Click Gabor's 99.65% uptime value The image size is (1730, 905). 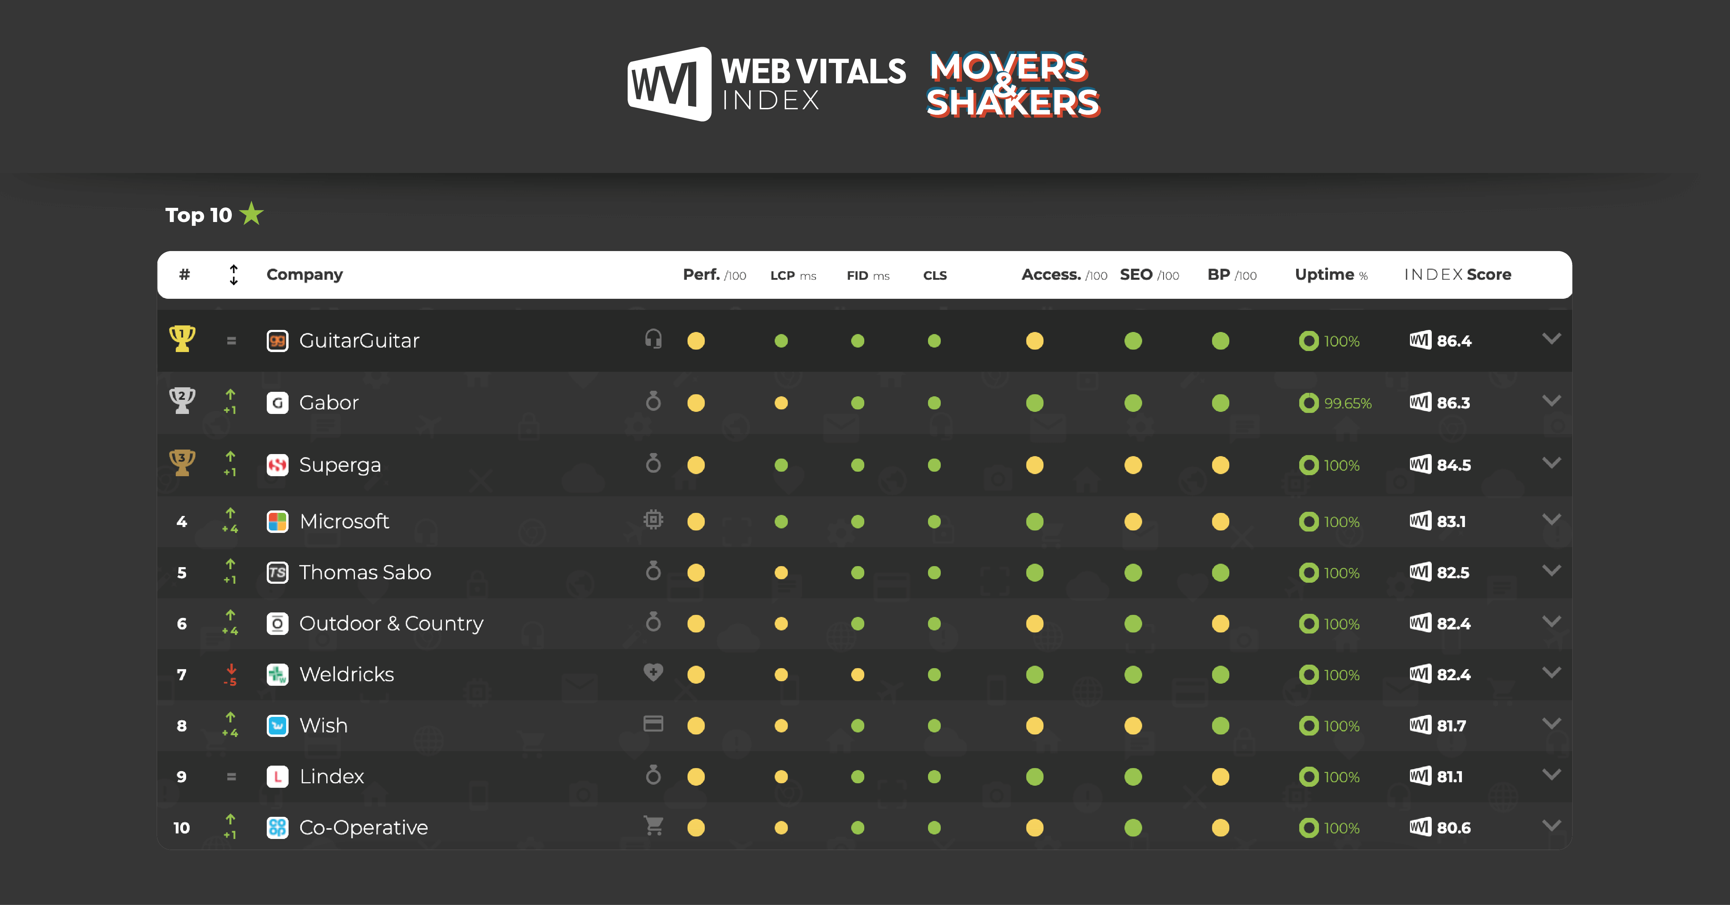pyautogui.click(x=1348, y=404)
